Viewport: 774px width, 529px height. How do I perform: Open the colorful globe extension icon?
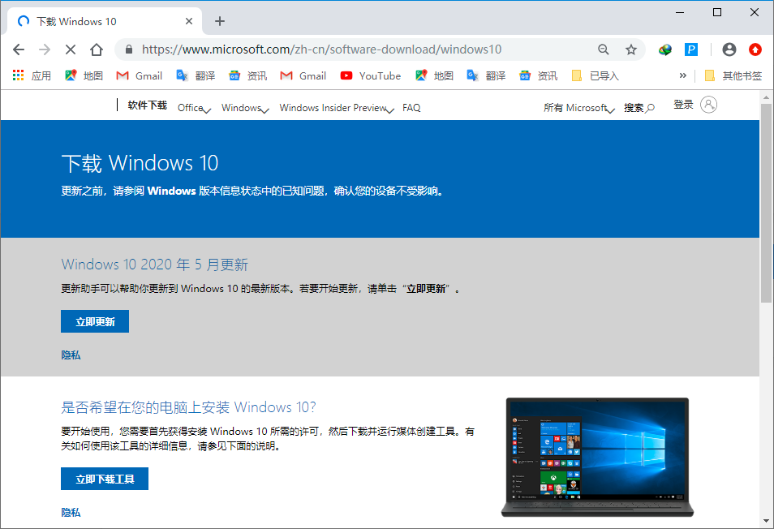pos(665,49)
